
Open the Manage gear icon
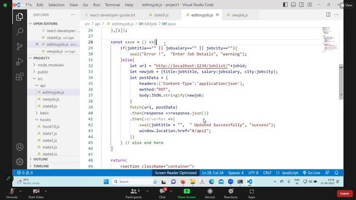point(19,162)
